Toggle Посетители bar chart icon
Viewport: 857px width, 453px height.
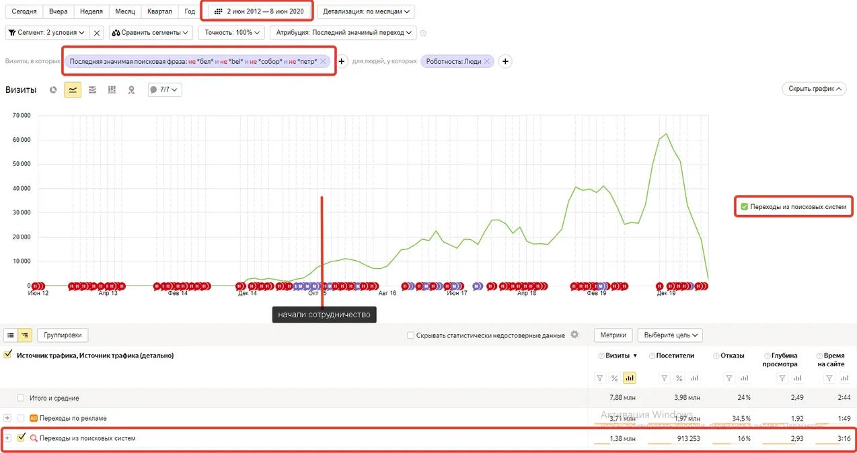(694, 378)
